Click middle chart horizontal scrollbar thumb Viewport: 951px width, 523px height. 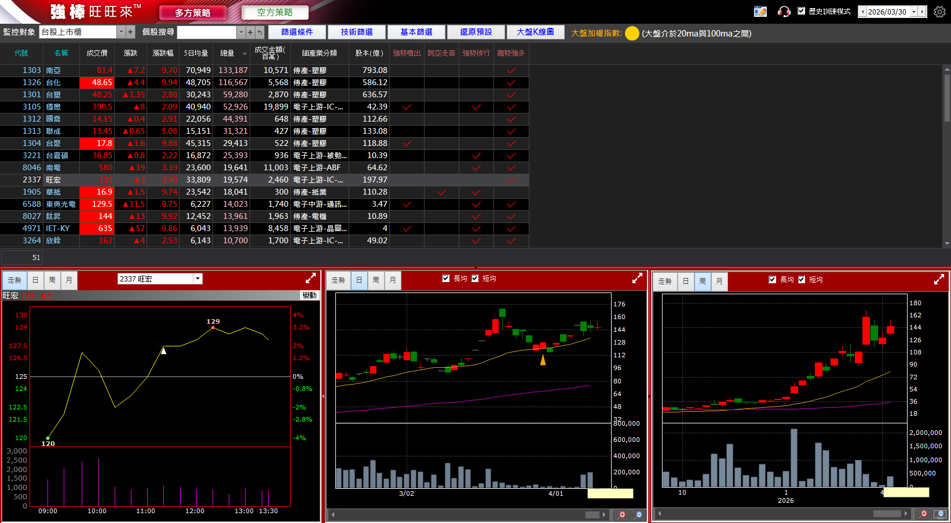592,514
